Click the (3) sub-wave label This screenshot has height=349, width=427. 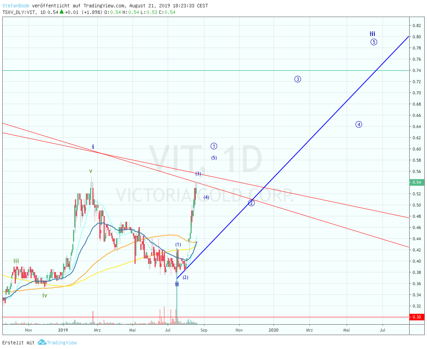click(x=198, y=174)
